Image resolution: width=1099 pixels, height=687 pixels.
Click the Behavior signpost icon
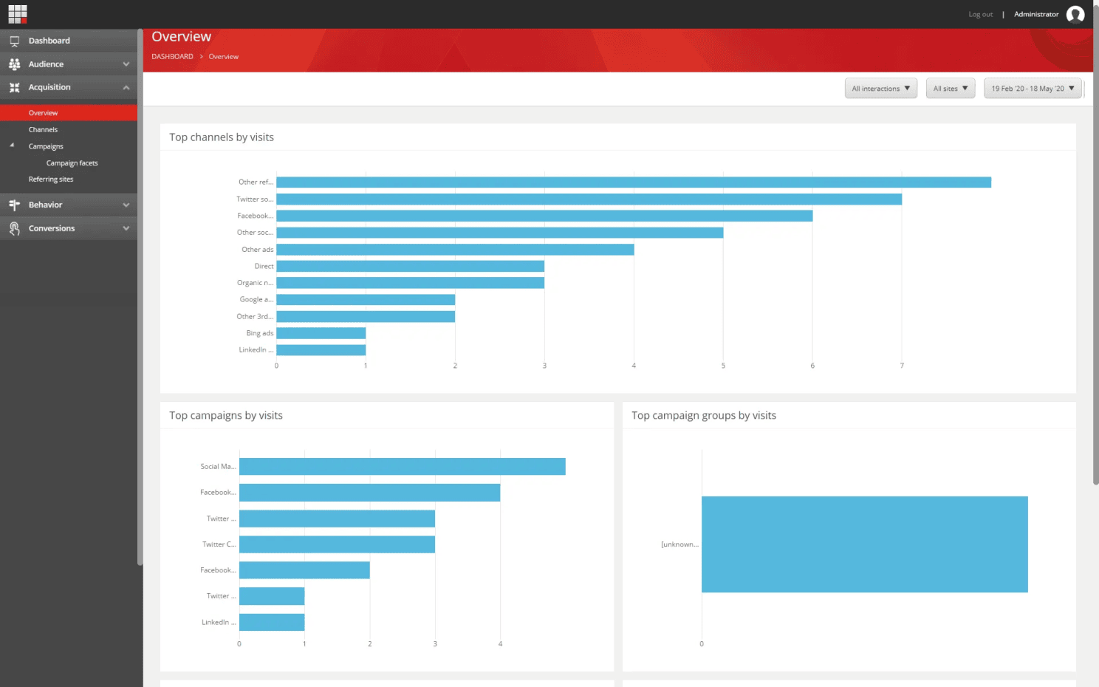pos(13,205)
